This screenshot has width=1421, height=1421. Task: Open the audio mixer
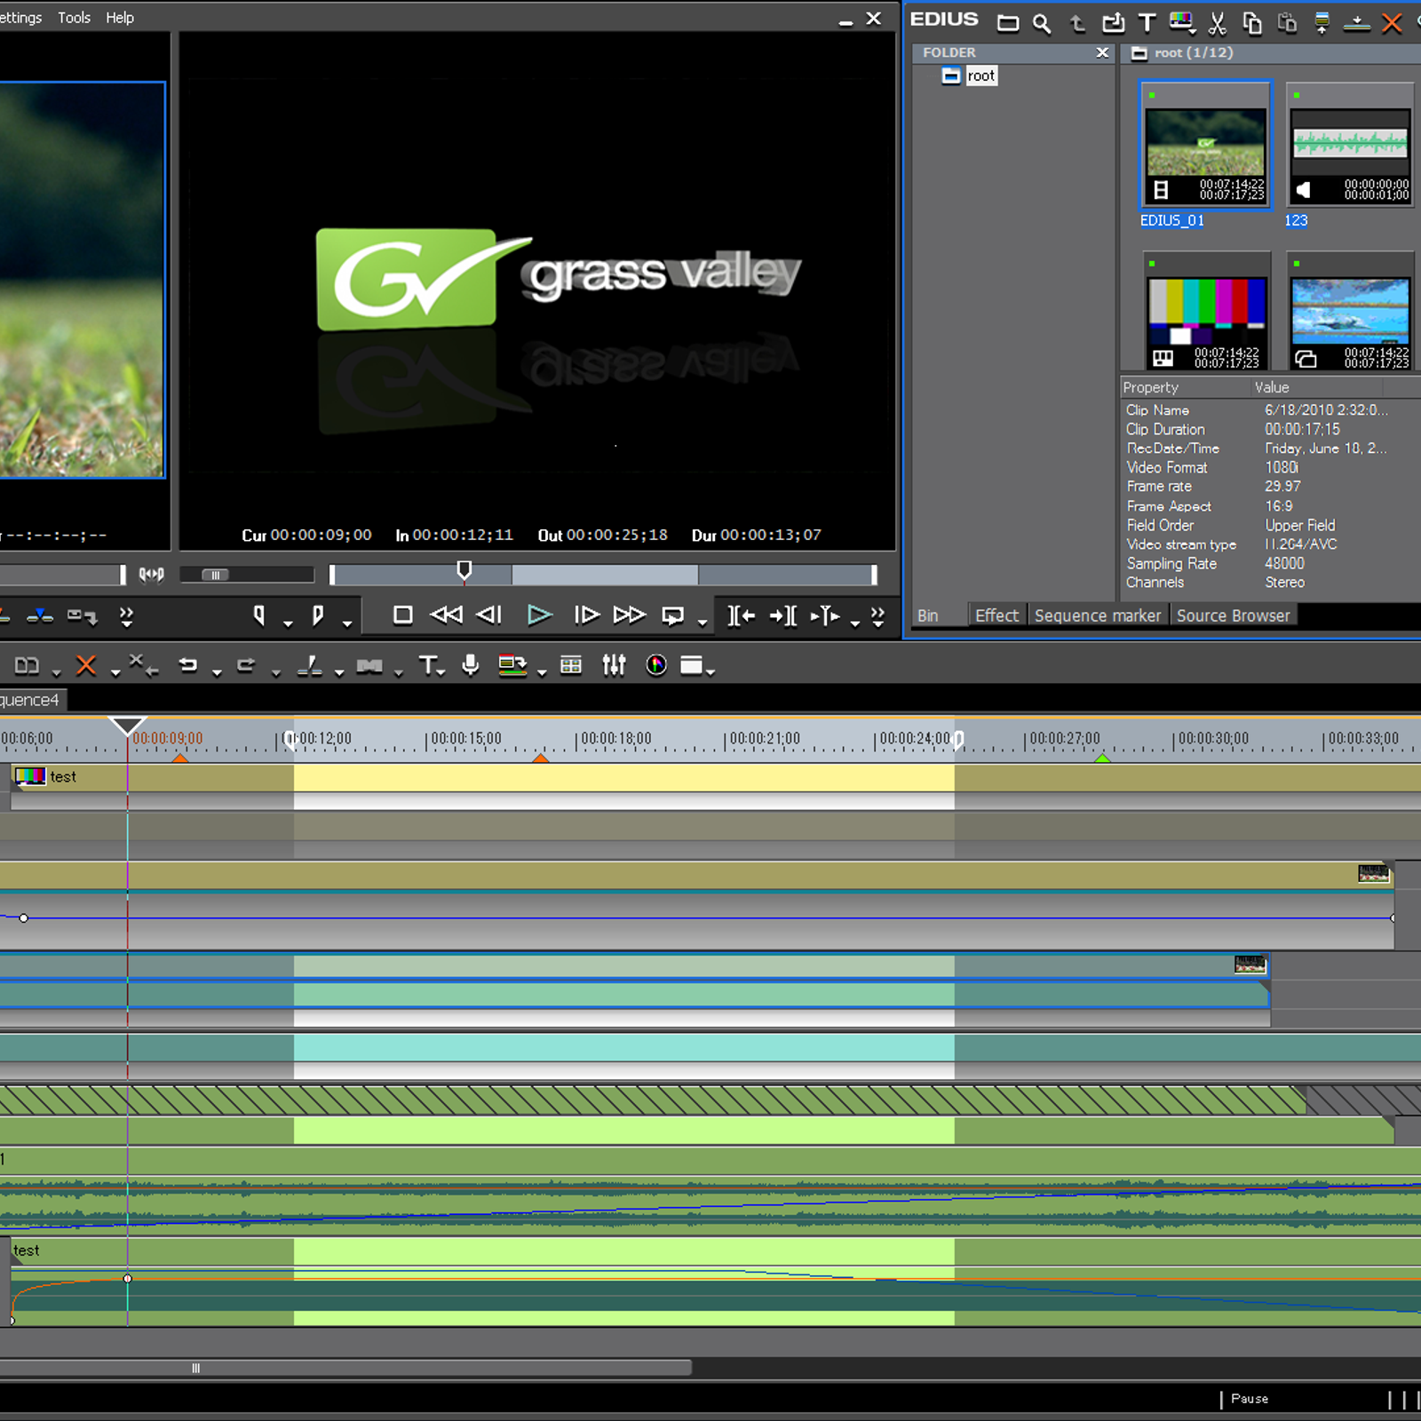click(614, 665)
